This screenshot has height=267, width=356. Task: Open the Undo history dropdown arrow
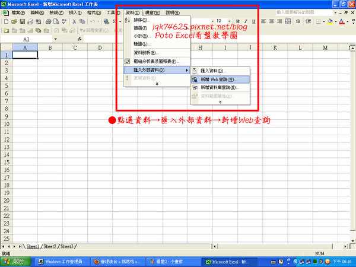pos(98,22)
